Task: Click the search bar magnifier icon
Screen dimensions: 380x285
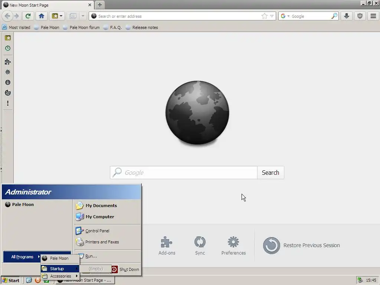Action: (334, 16)
